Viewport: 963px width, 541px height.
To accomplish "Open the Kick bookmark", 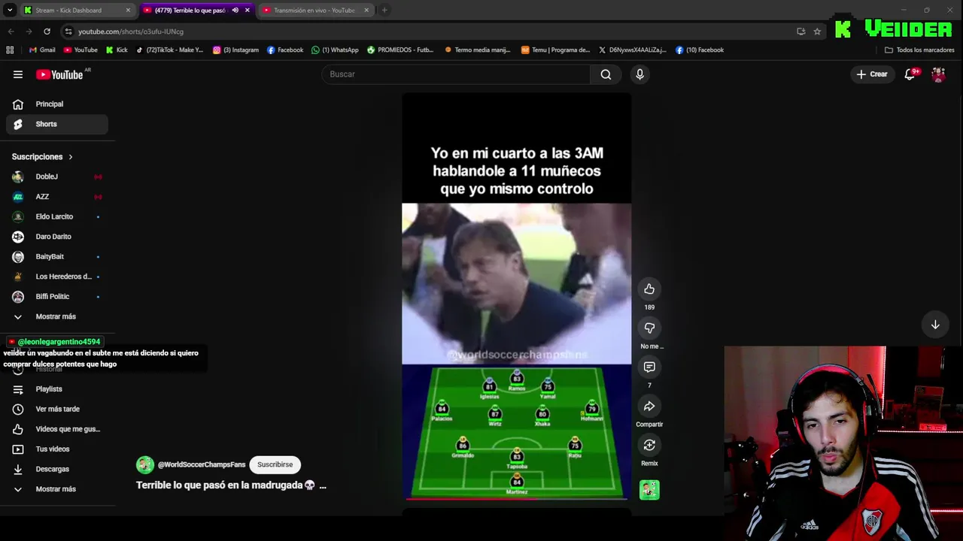I will point(117,50).
